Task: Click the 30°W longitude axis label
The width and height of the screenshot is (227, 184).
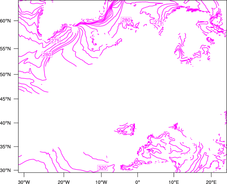Action: [24, 182]
